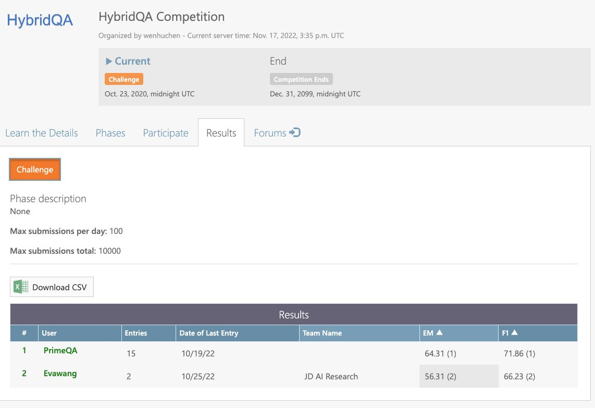Select the highlighted 56.31 EM score cell
This screenshot has height=408, width=595.
(x=440, y=376)
